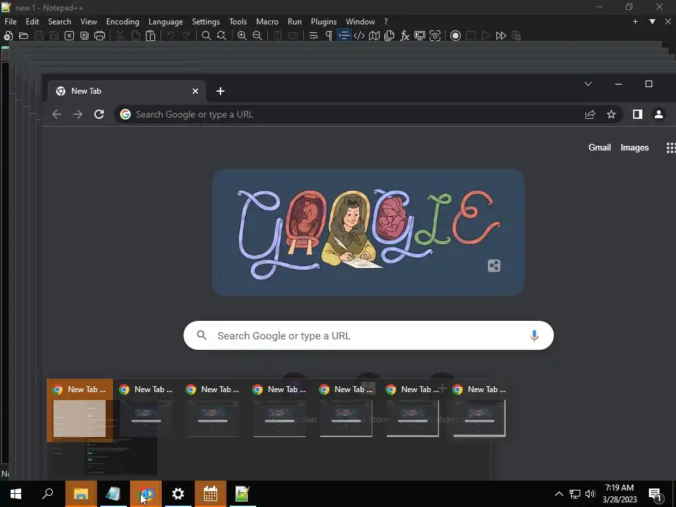Click Run a Macro Multiple Times icon
The image size is (676, 507).
[x=501, y=36]
